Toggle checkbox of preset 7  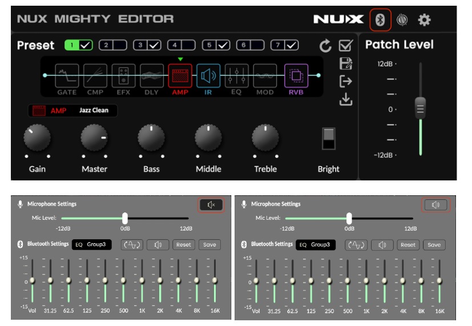coord(292,45)
